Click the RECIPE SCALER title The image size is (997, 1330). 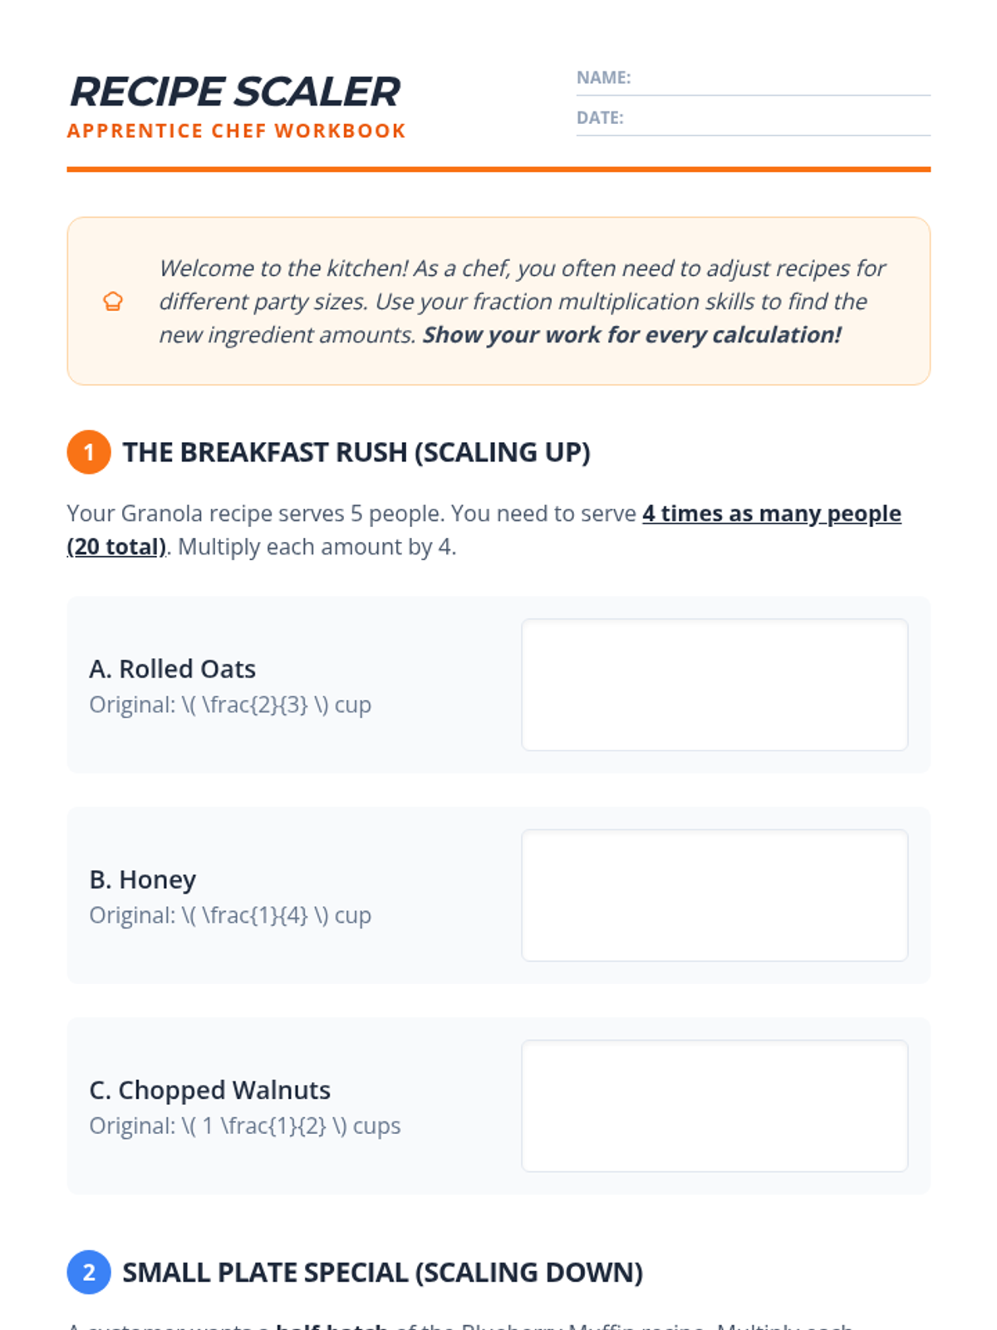tap(235, 91)
